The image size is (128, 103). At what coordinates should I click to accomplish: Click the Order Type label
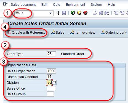click(15, 54)
